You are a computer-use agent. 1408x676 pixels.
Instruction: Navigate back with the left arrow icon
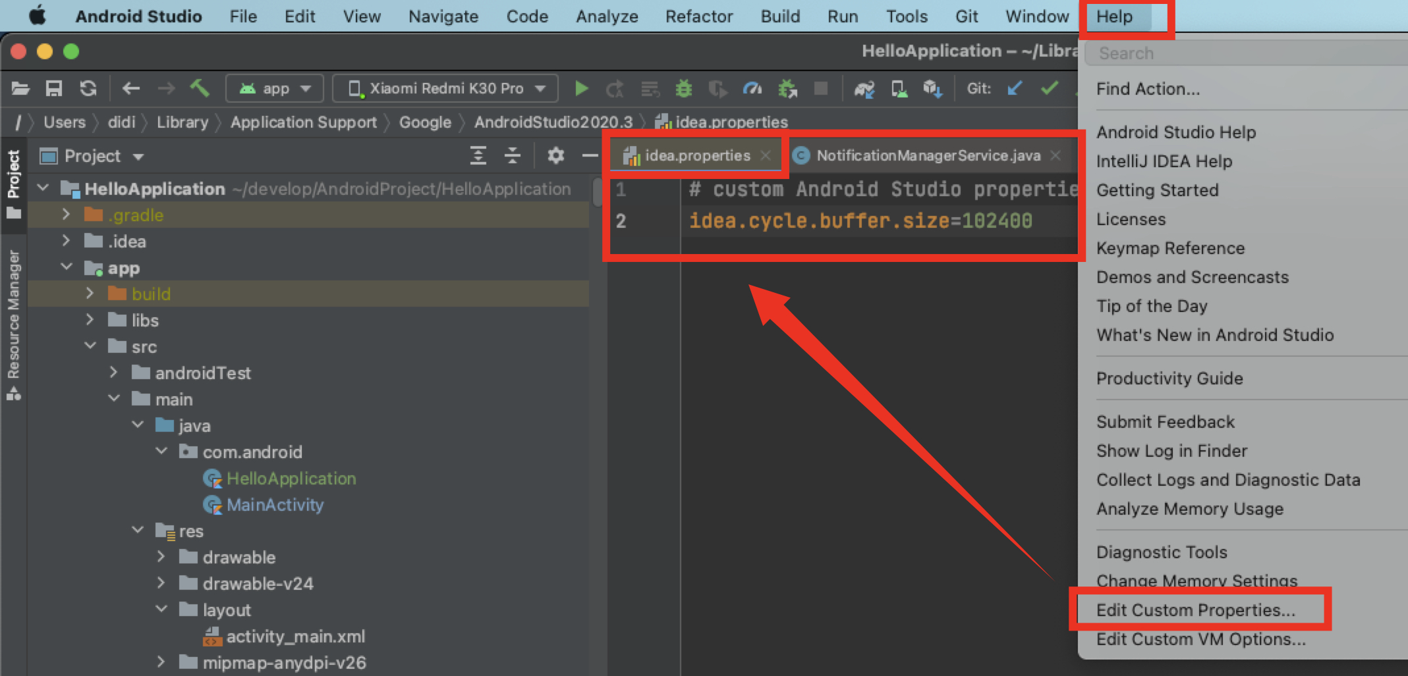(131, 88)
